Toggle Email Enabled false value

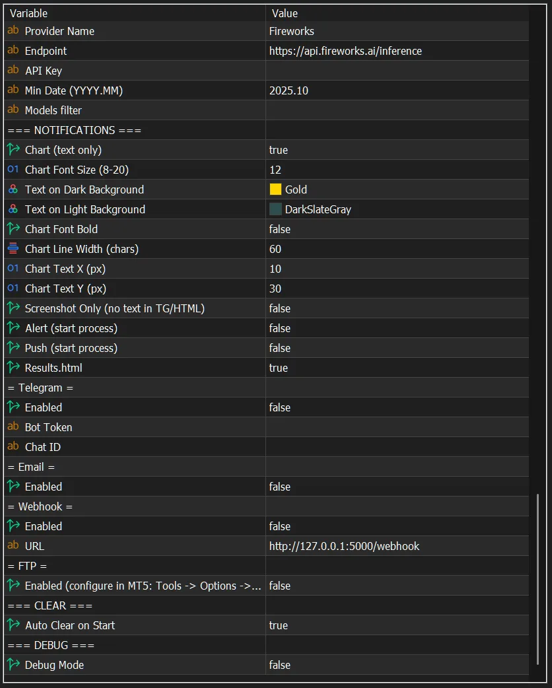point(397,487)
